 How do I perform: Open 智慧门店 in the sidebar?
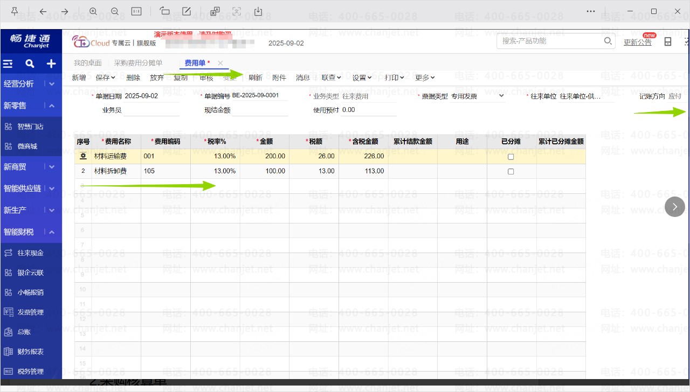pyautogui.click(x=31, y=127)
